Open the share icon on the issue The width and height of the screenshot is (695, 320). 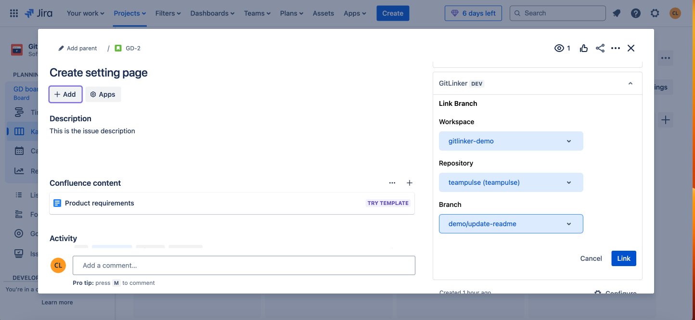[600, 48]
